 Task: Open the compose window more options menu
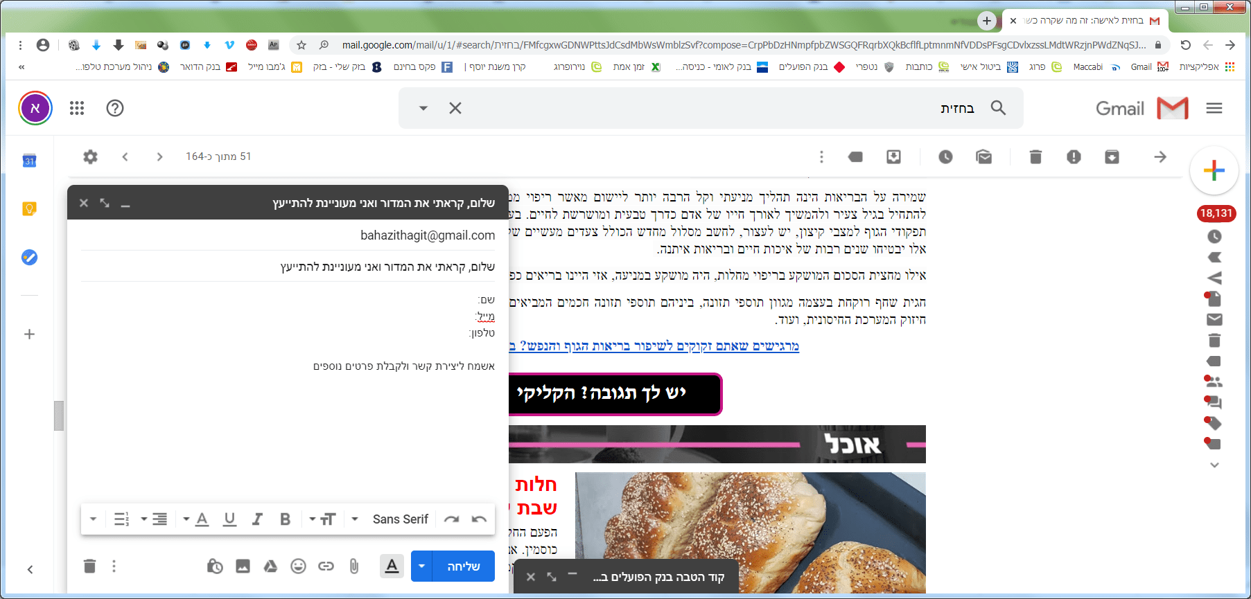[114, 566]
